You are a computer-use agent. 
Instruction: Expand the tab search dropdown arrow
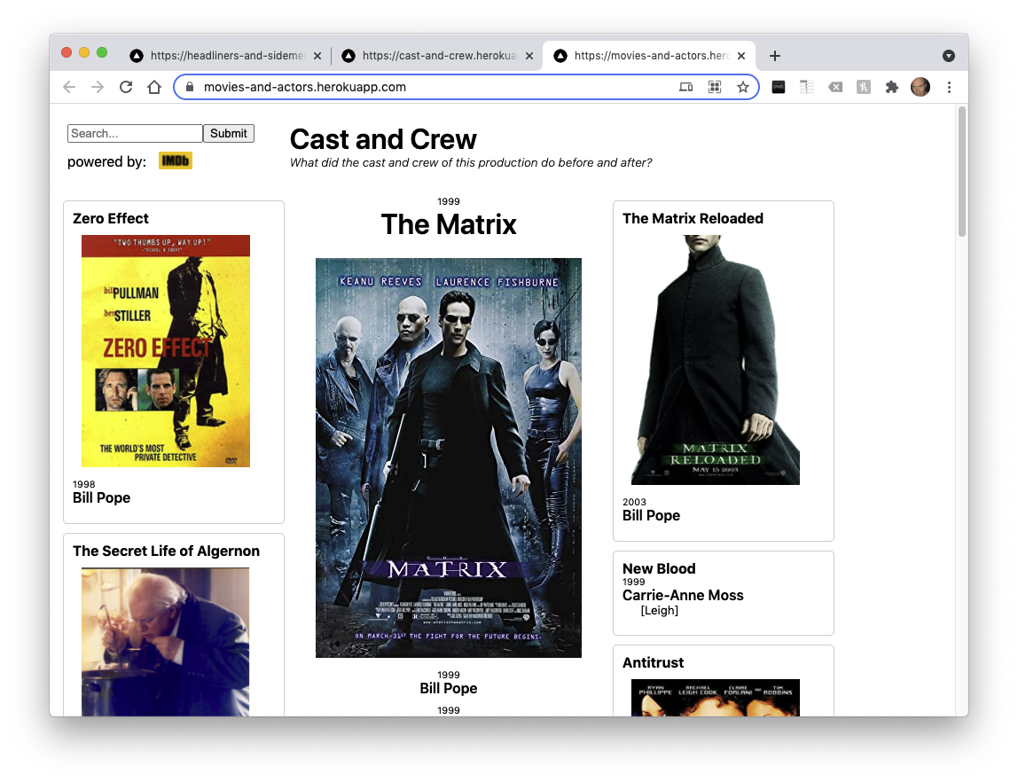[x=949, y=56]
